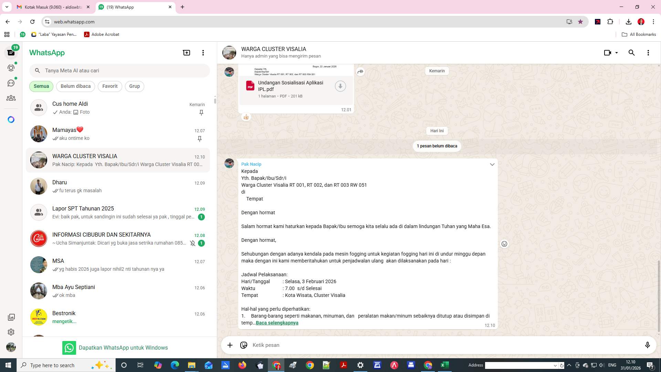Screen dimensions: 661x372
Task: Start a video call in WARGA CLUSTER VISALIA
Action: click(607, 52)
